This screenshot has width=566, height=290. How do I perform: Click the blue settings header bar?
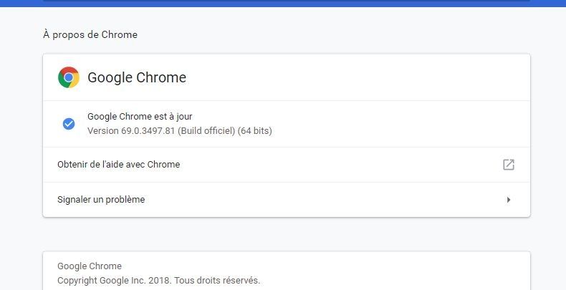coord(283,4)
